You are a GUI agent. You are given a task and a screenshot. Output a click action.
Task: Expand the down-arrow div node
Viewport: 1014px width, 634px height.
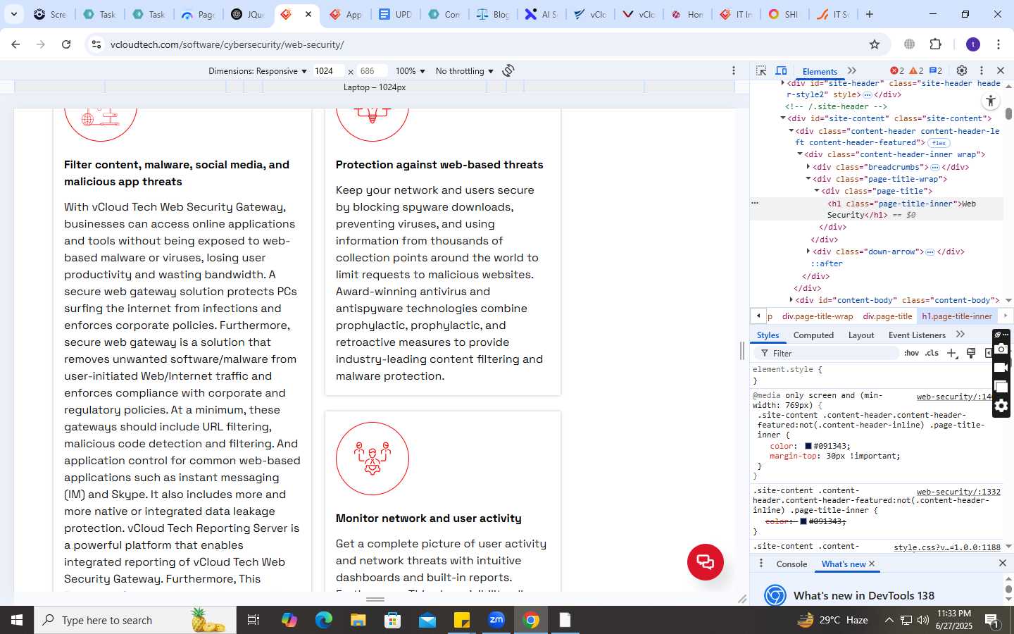pos(808,251)
